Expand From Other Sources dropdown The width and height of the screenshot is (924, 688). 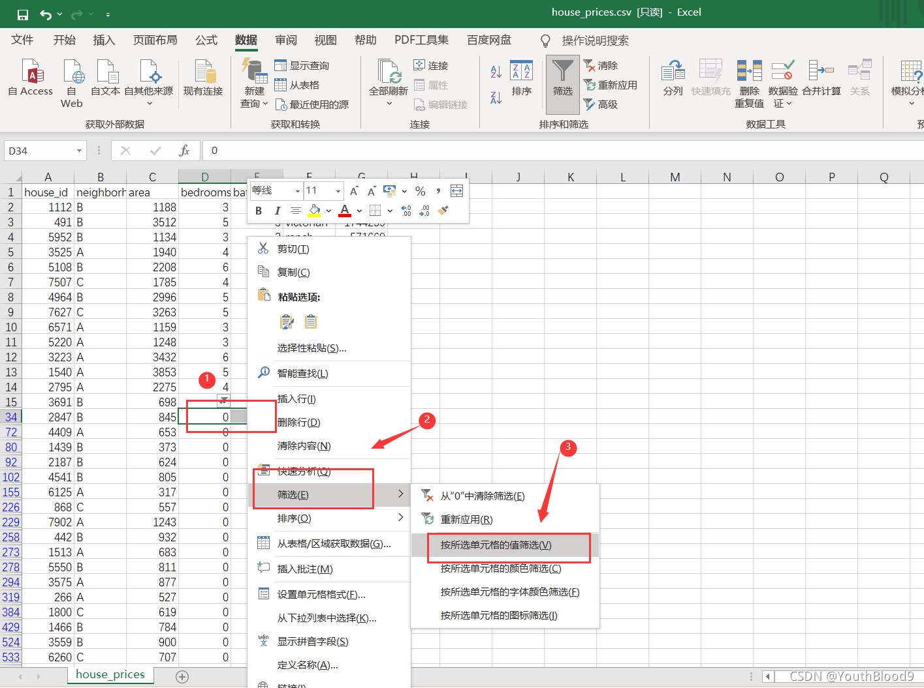149,103
